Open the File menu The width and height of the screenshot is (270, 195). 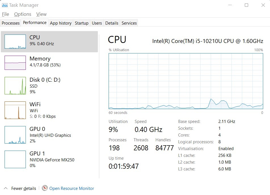point(5,14)
